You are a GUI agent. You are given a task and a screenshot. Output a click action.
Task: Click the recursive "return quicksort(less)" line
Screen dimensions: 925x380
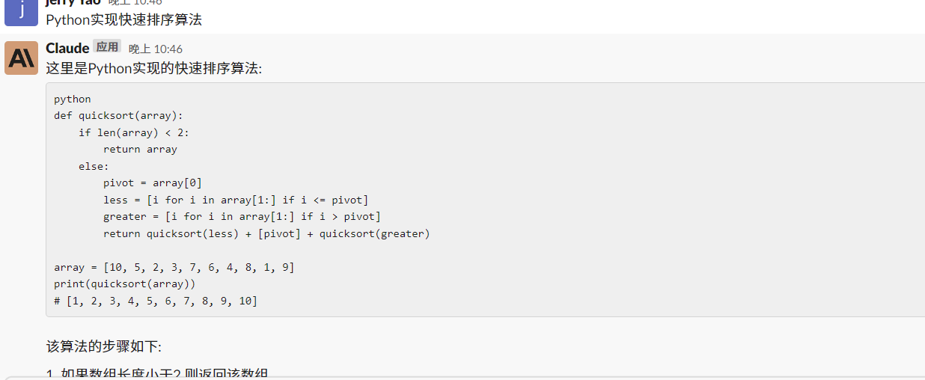pos(267,233)
